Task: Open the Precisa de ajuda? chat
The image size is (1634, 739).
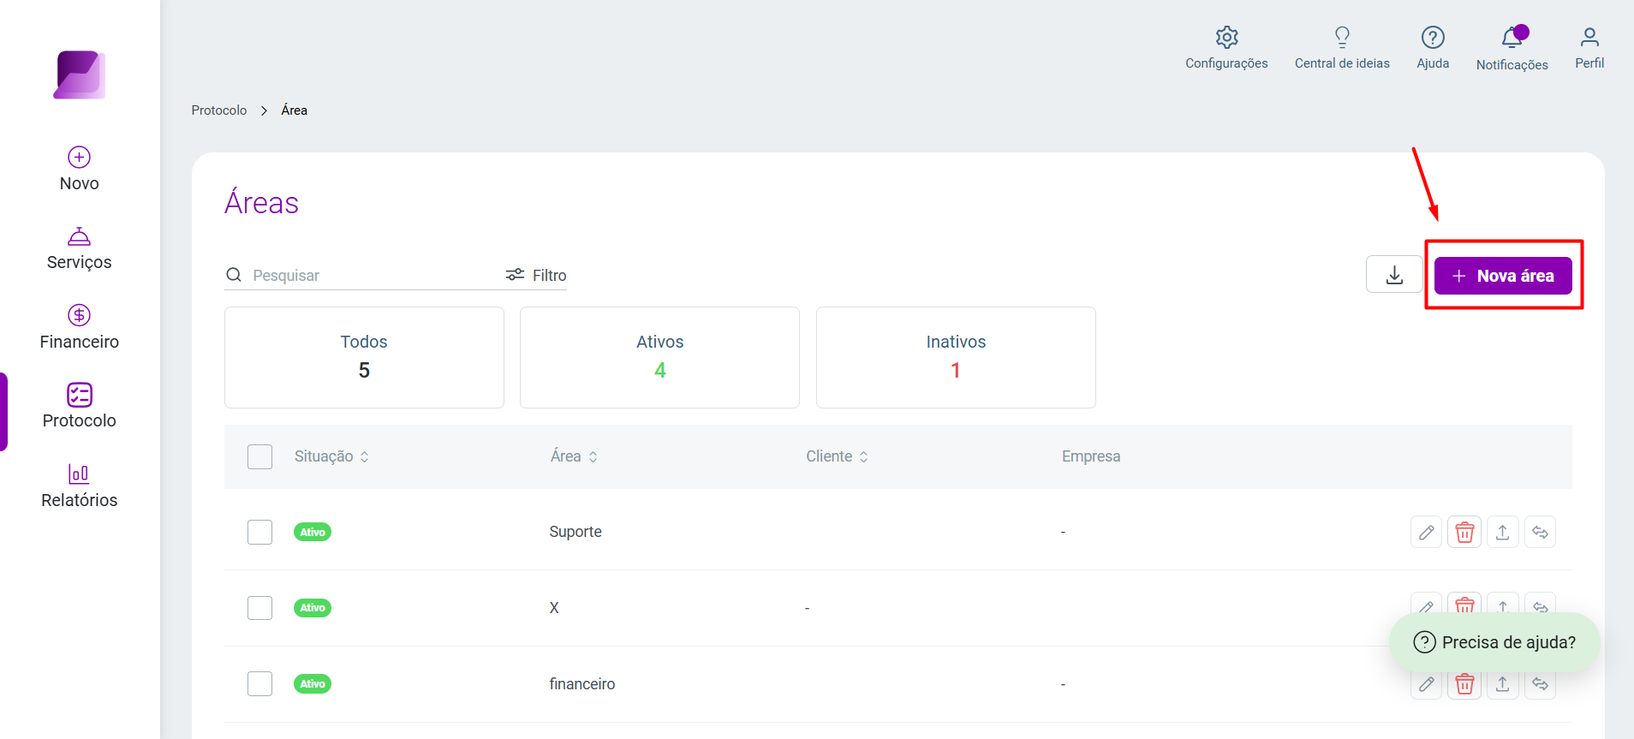Action: click(x=1494, y=642)
